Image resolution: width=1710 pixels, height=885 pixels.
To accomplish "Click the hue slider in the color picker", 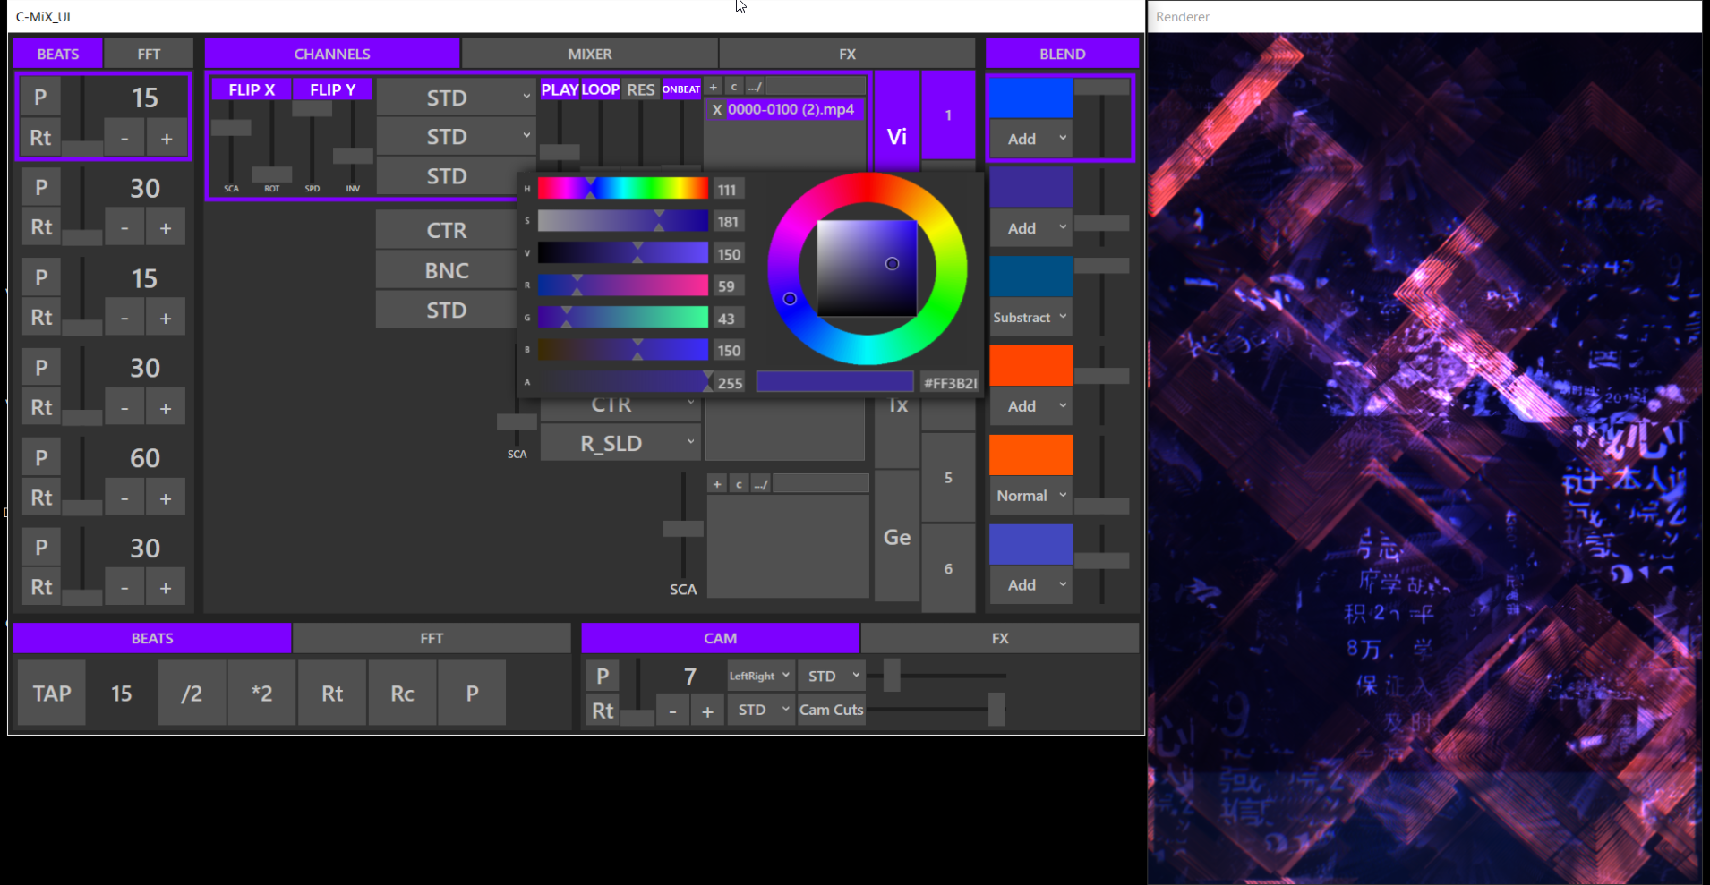I will [622, 188].
